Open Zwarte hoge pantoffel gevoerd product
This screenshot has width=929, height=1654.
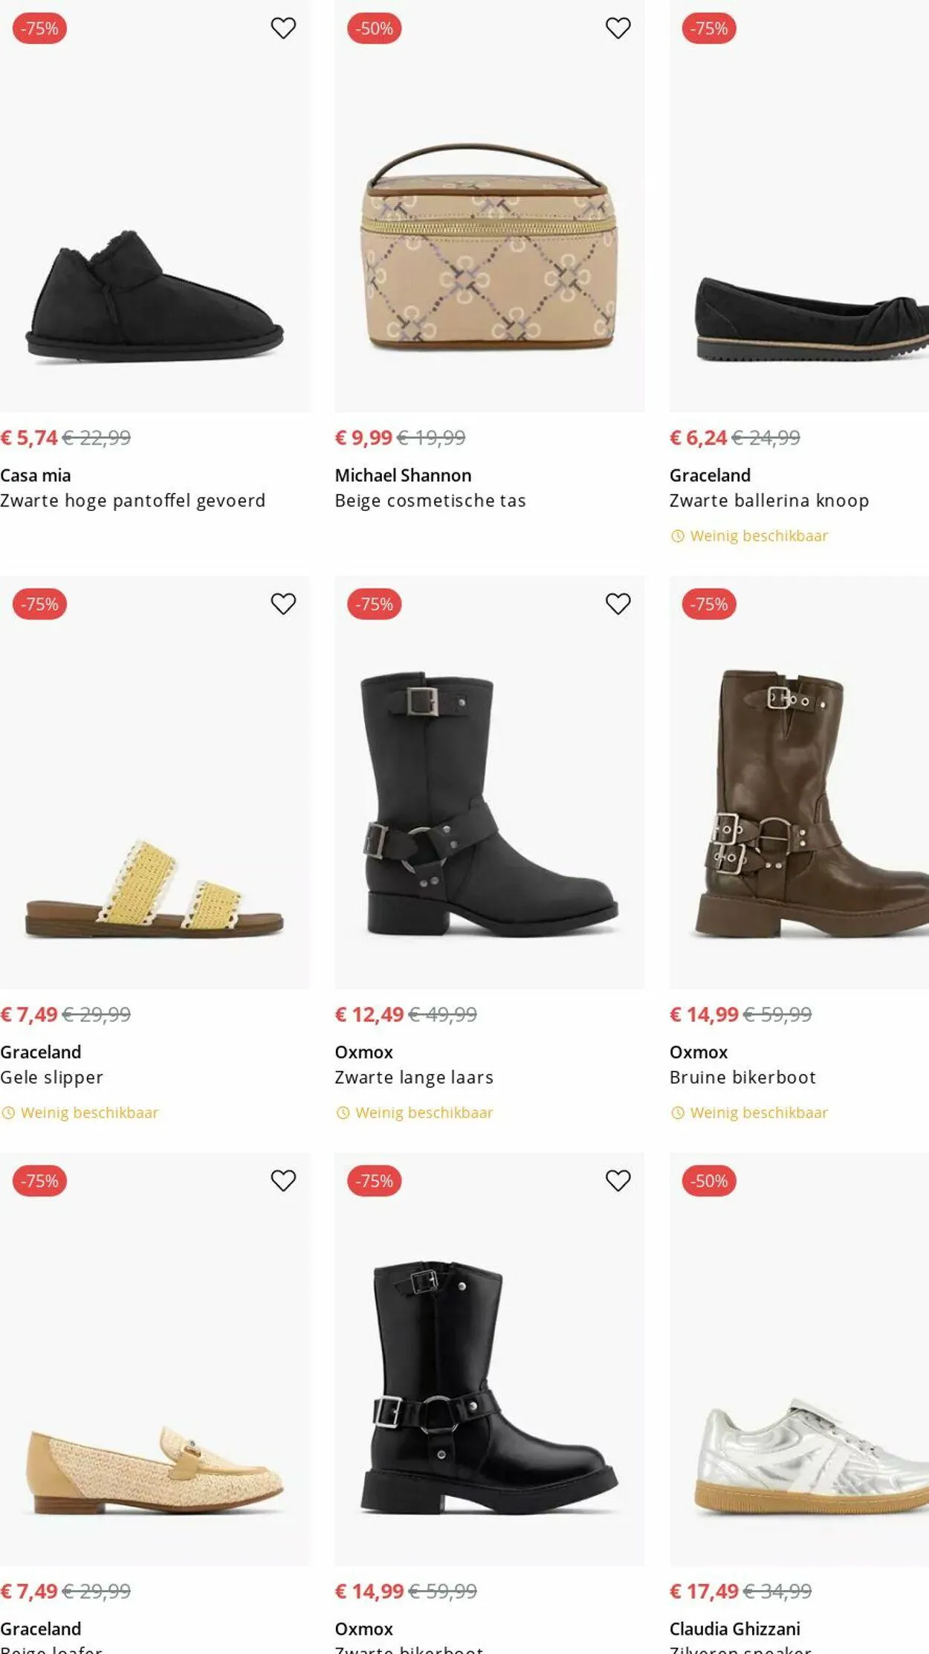pyautogui.click(x=132, y=501)
